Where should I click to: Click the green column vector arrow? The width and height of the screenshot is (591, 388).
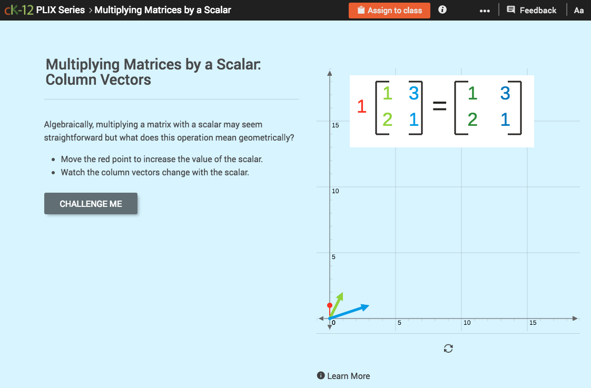(338, 300)
